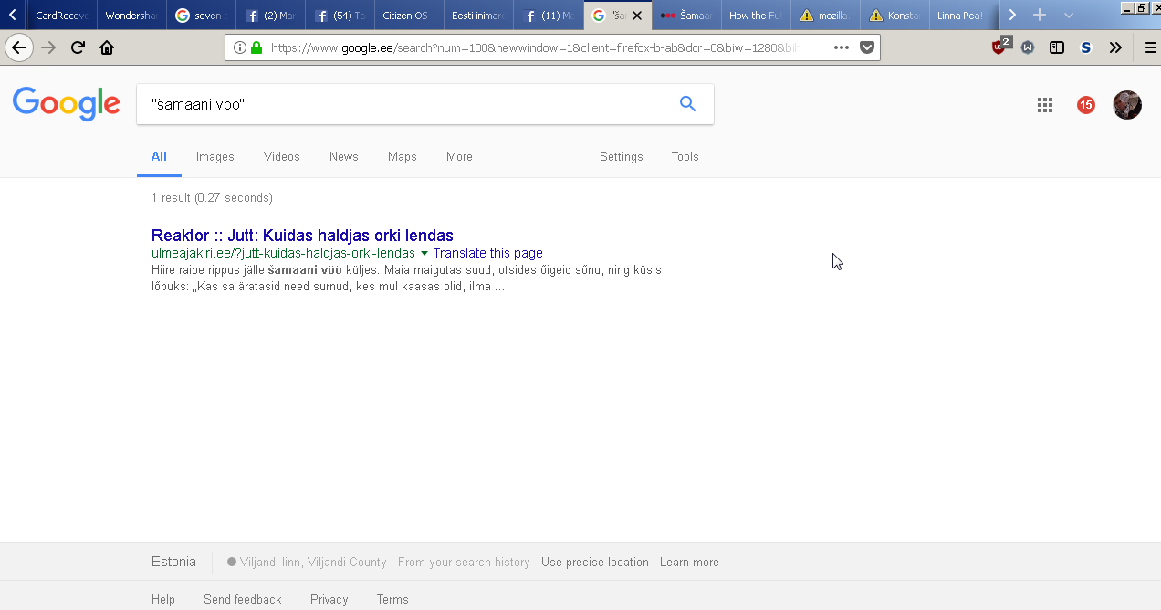Reload the current page
Viewport: 1161px width, 610px height.
pyautogui.click(x=78, y=47)
